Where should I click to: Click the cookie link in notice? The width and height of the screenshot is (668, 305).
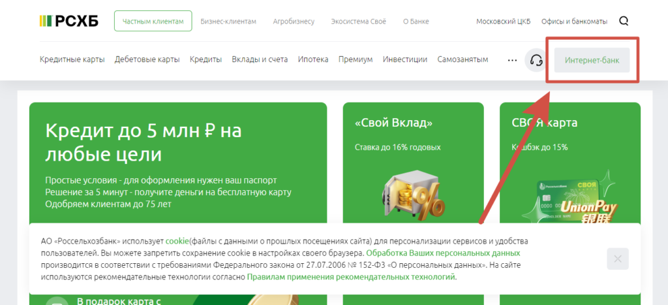[x=177, y=241]
